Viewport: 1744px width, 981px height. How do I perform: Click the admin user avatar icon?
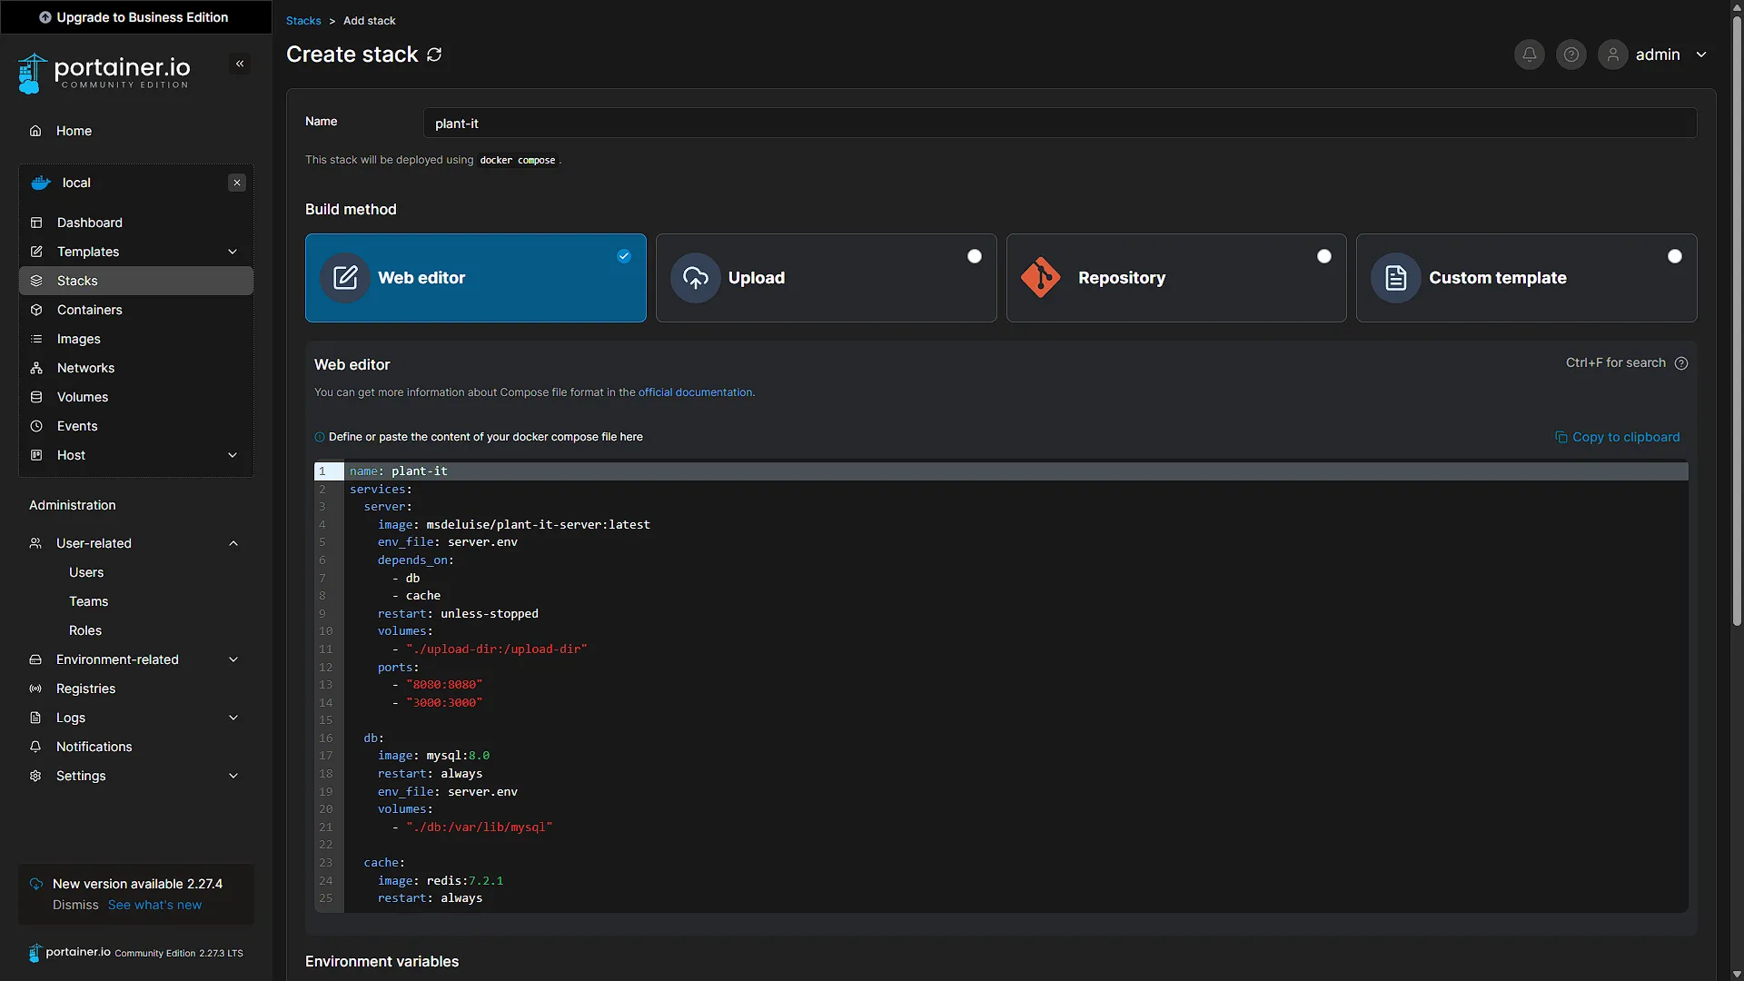(1613, 54)
